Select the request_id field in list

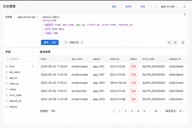coord(15,101)
